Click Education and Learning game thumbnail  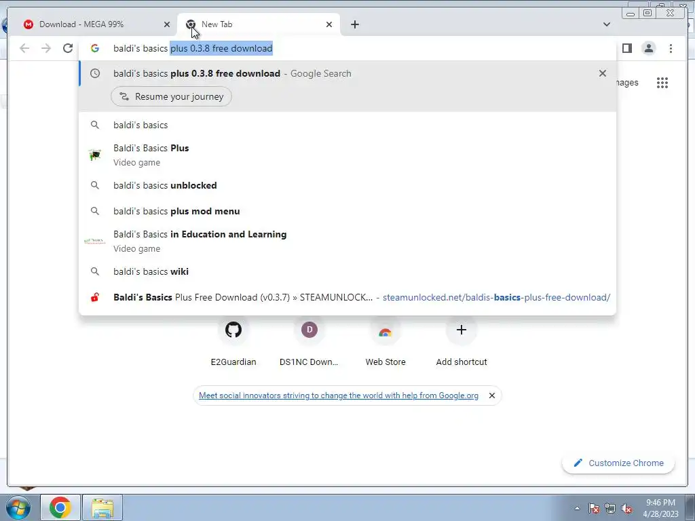click(x=94, y=241)
